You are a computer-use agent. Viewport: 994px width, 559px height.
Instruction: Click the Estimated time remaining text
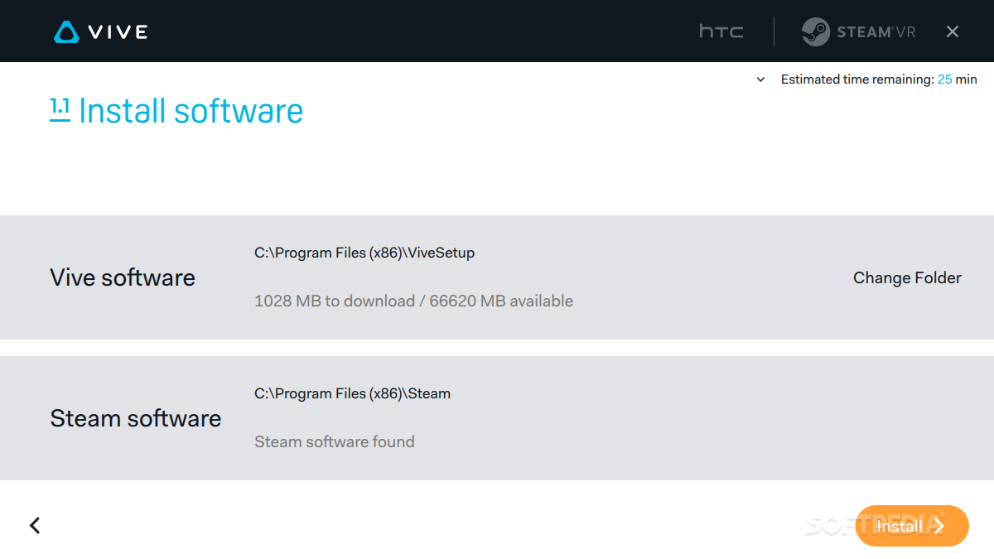879,80
